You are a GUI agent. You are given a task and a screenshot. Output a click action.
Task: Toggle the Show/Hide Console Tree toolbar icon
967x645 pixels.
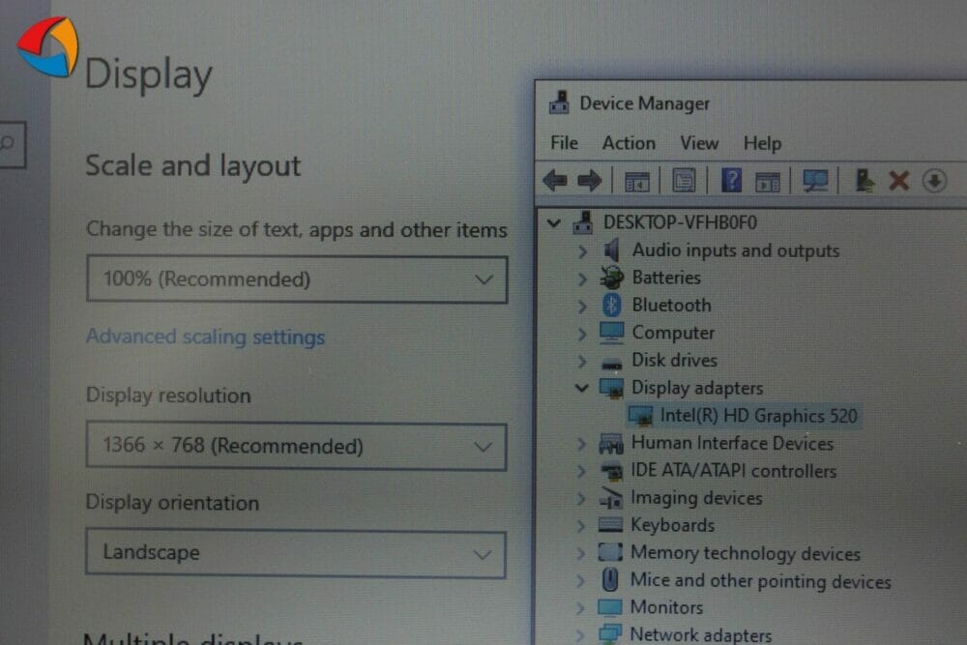[637, 181]
